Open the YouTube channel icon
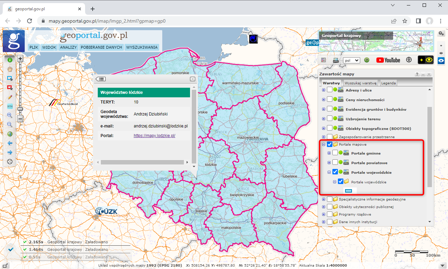This screenshot has width=448, height=269. click(388, 60)
